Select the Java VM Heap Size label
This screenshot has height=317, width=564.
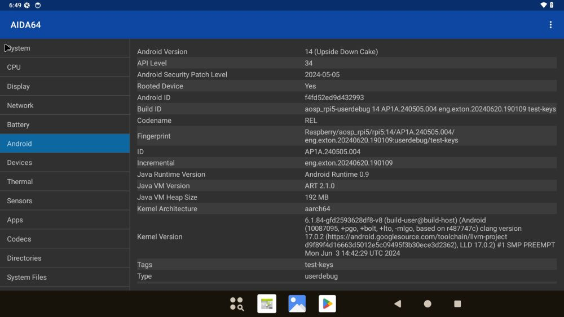pyautogui.click(x=167, y=198)
